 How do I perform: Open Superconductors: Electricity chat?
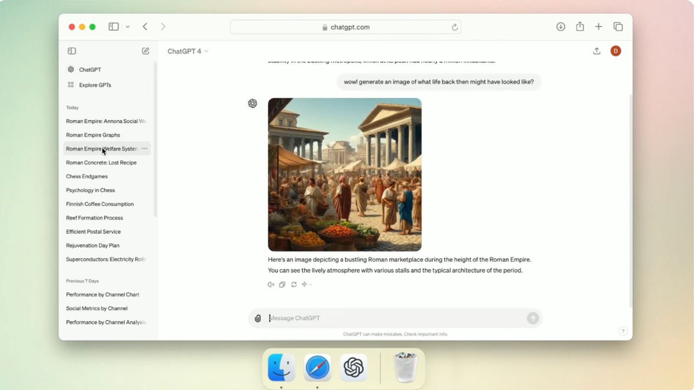coord(106,260)
